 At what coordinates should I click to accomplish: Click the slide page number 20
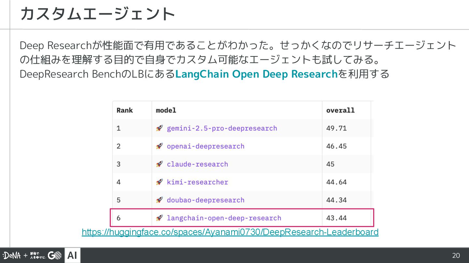(456, 256)
